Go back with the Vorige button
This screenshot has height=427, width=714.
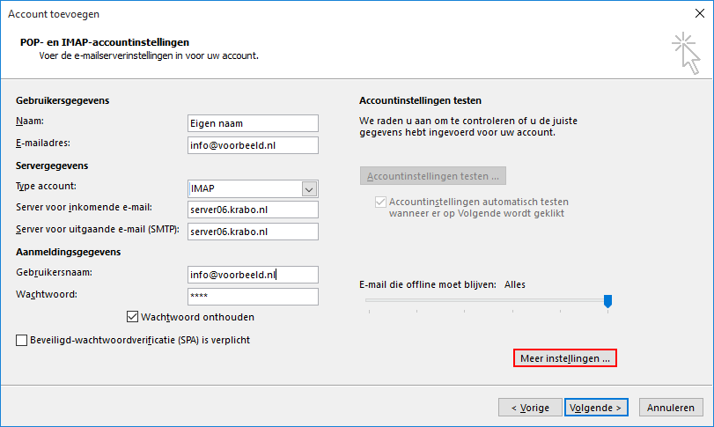pyautogui.click(x=529, y=408)
